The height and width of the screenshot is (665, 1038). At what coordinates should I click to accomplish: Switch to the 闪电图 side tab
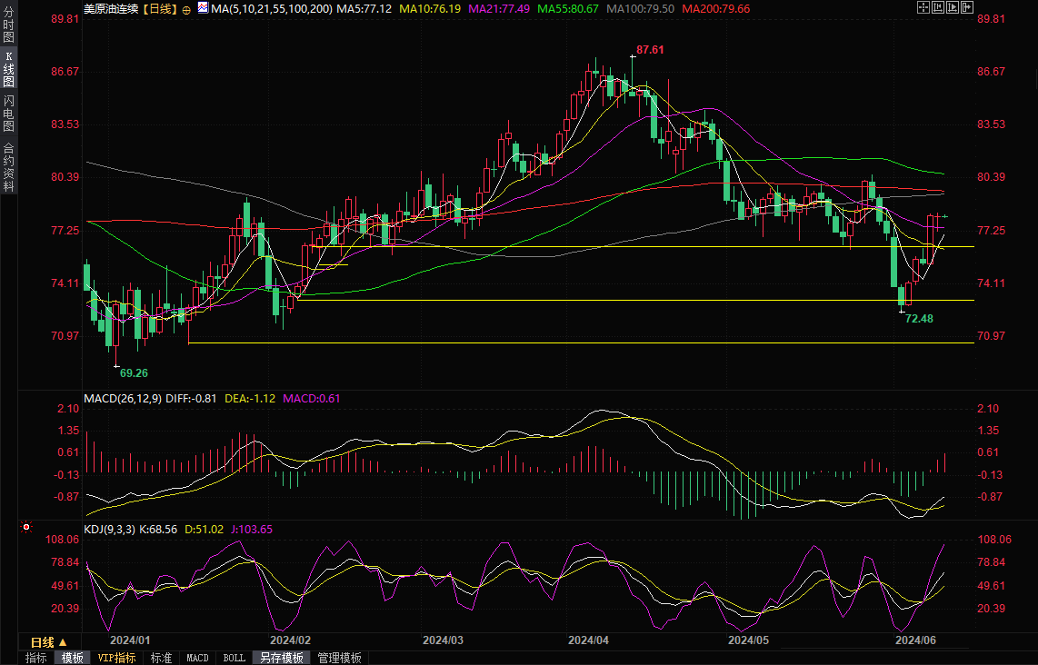pyautogui.click(x=8, y=113)
